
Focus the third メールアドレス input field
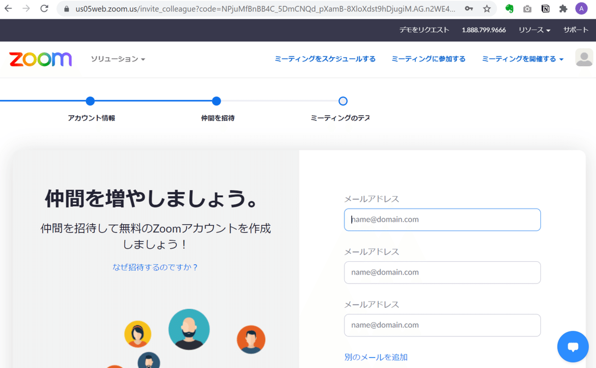point(442,325)
